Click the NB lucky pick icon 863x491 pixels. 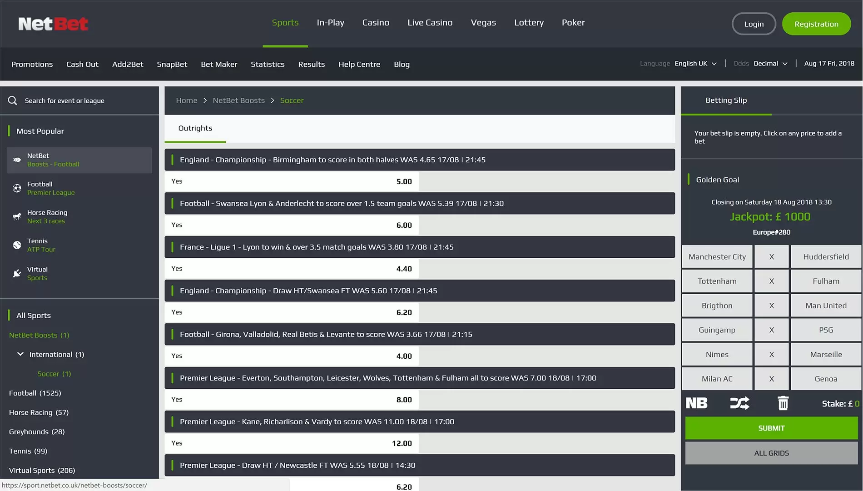click(x=696, y=403)
